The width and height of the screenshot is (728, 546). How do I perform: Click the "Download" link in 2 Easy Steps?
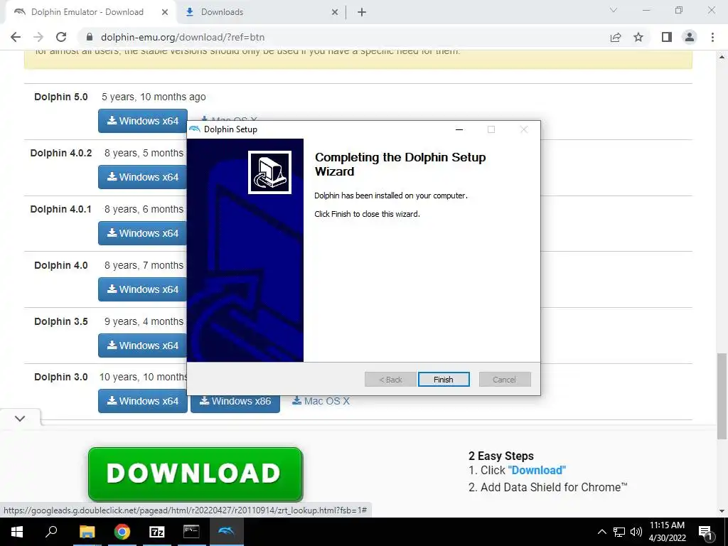[x=537, y=471]
